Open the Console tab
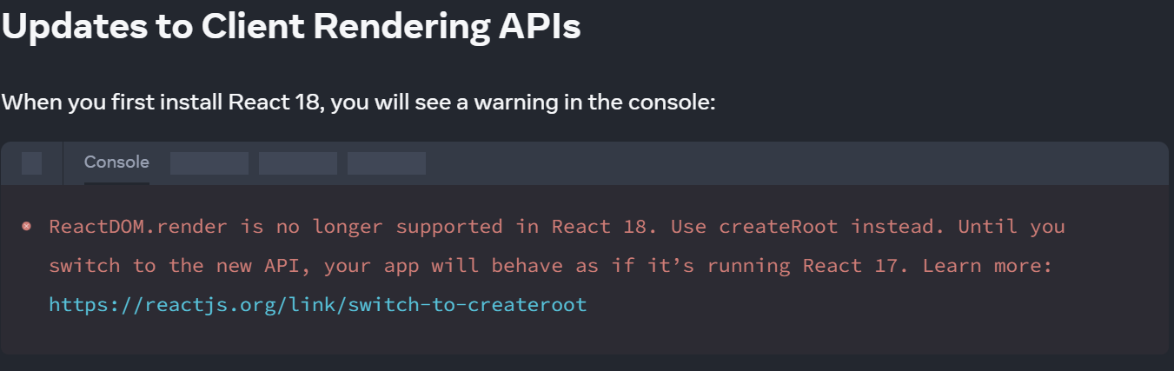The width and height of the screenshot is (1174, 371). [116, 162]
